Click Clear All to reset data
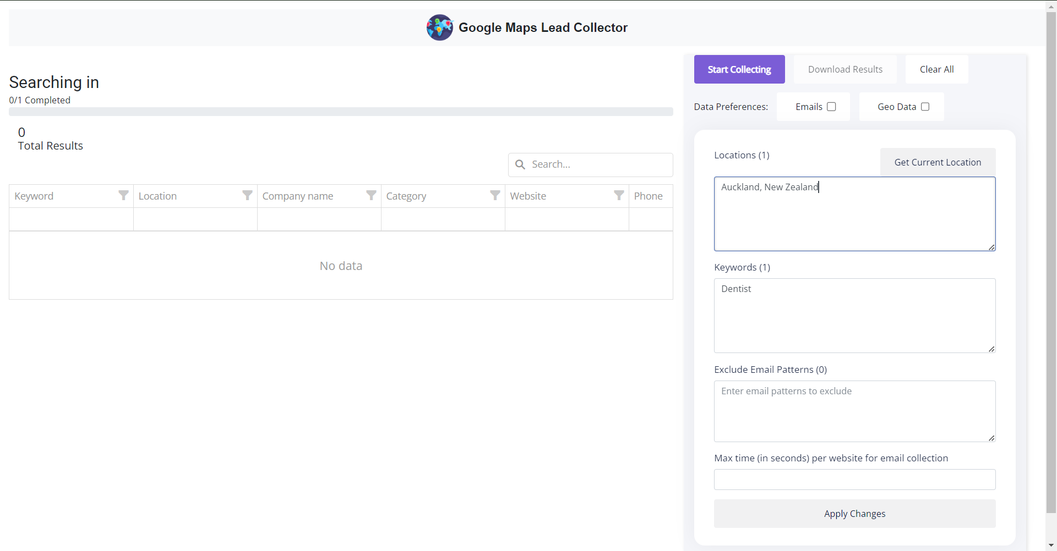Image resolution: width=1057 pixels, height=551 pixels. 936,69
